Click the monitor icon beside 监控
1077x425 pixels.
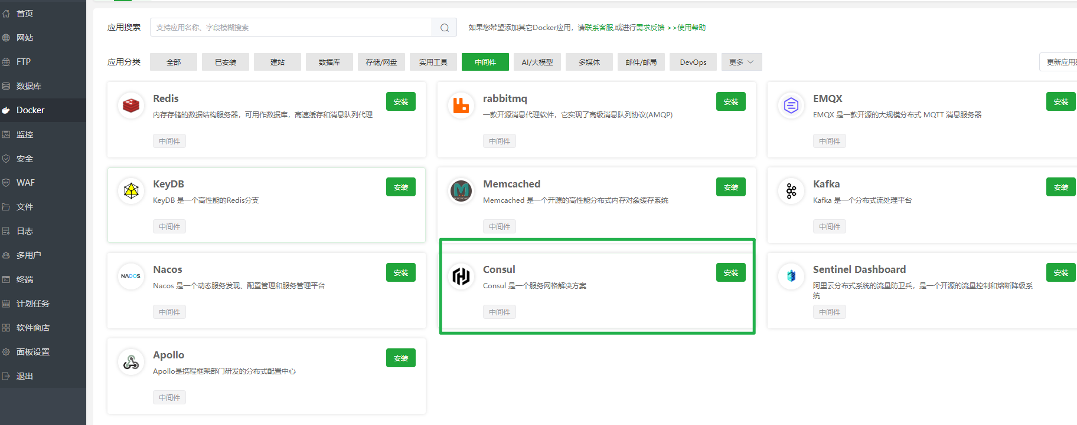click(6, 134)
